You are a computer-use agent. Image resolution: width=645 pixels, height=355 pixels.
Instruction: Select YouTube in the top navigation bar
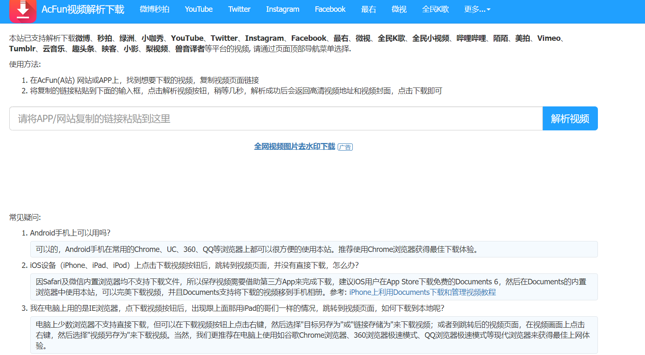click(x=198, y=9)
